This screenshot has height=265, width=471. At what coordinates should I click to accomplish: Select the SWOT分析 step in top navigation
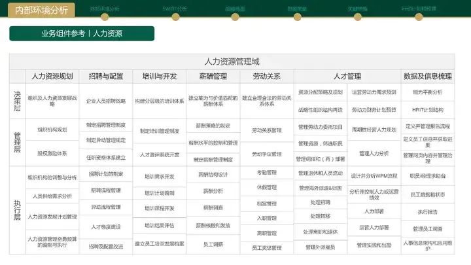(x=174, y=9)
